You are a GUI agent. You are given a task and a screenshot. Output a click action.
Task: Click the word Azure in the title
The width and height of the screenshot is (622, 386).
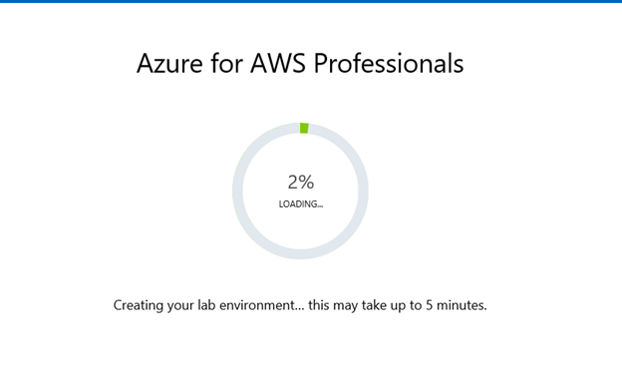pos(169,64)
